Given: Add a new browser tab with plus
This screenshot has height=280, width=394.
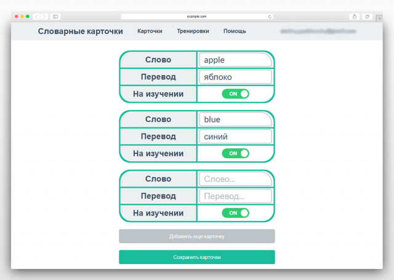Looking at the screenshot, I should (379, 18).
